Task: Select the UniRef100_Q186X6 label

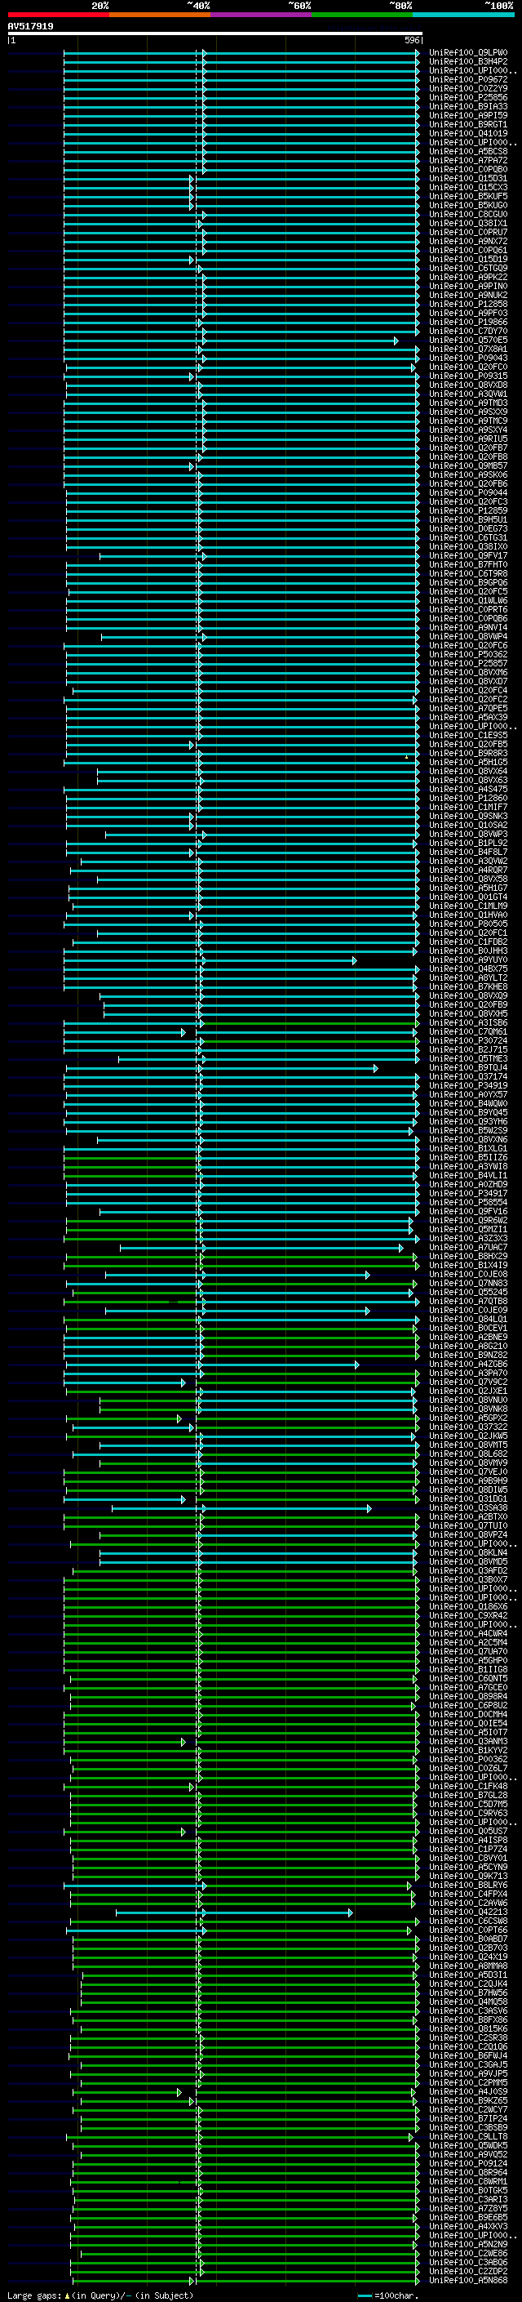Action: (468, 1607)
